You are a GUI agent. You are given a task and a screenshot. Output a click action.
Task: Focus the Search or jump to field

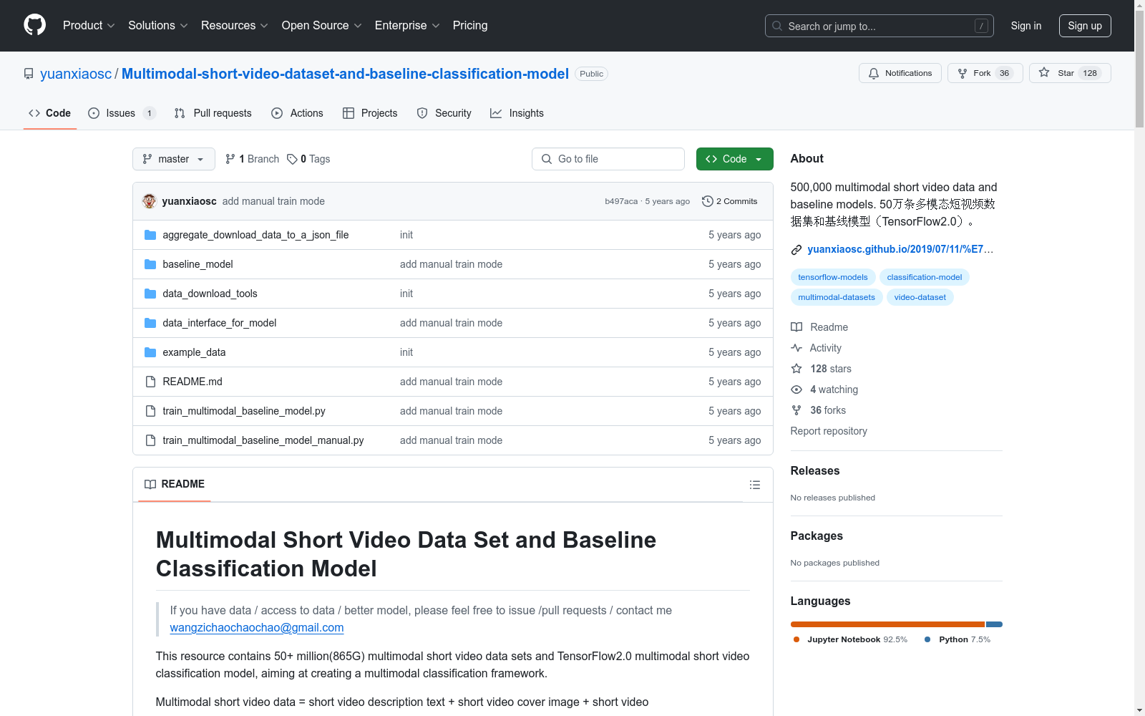(x=880, y=26)
